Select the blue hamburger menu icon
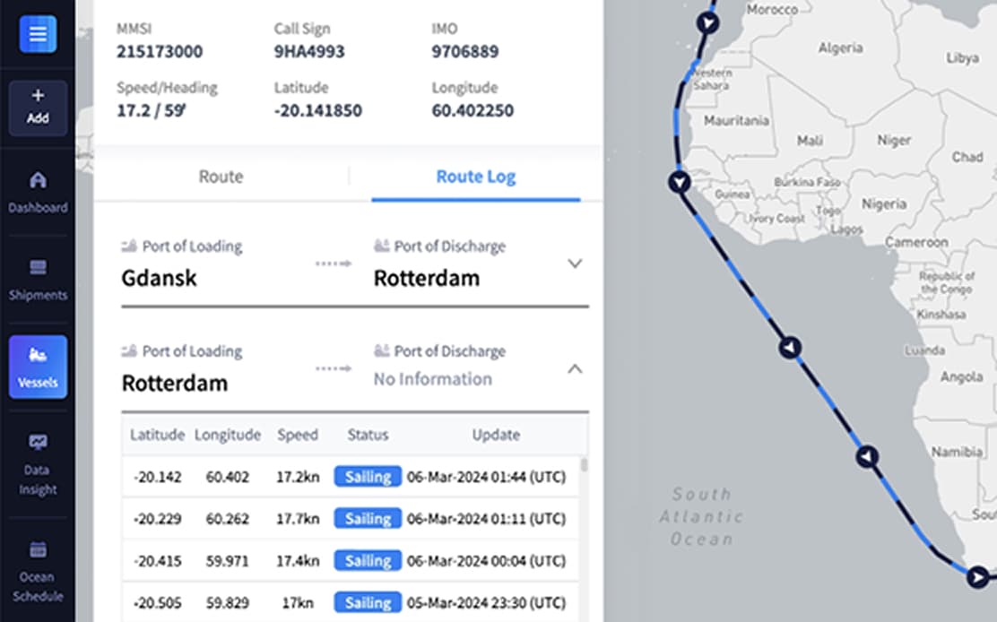Viewport: 997px width, 622px height. point(36,34)
